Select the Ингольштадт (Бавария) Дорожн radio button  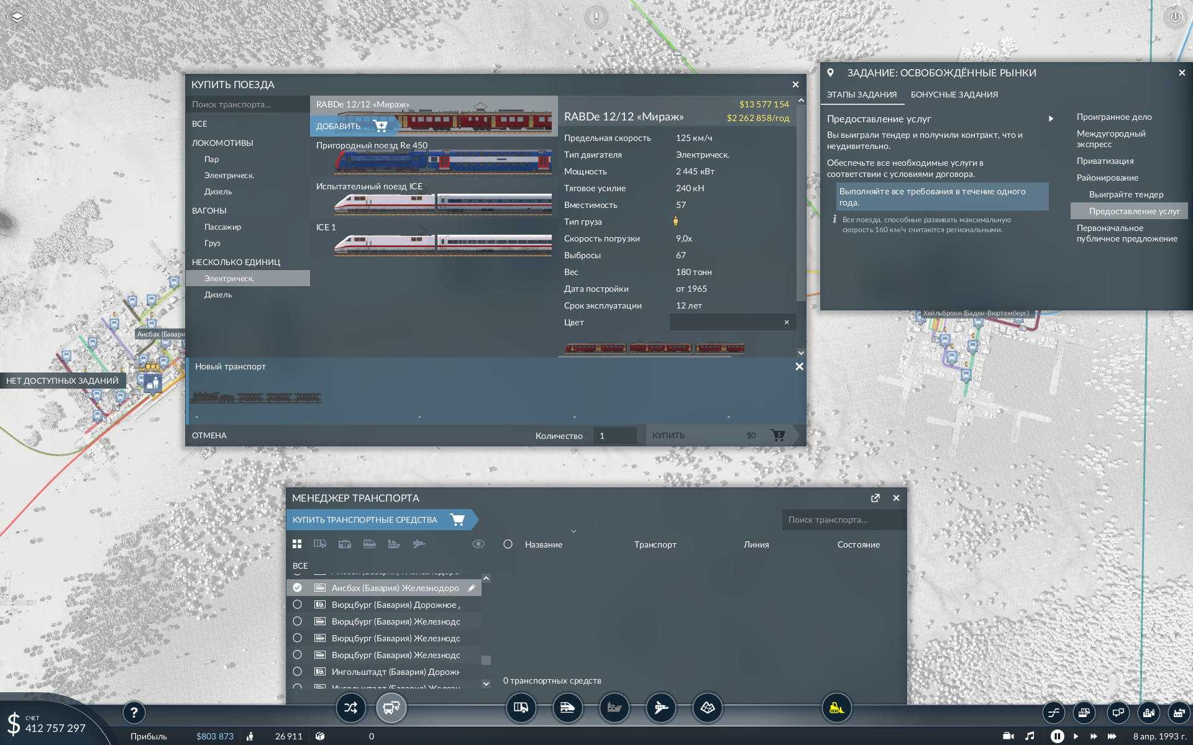point(298,671)
